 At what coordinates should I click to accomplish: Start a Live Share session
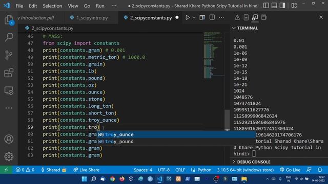click(x=86, y=170)
